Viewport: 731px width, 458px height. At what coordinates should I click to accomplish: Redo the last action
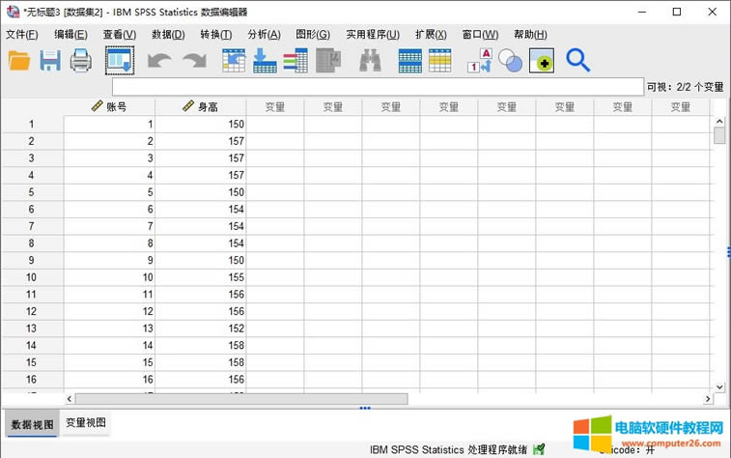click(x=194, y=61)
